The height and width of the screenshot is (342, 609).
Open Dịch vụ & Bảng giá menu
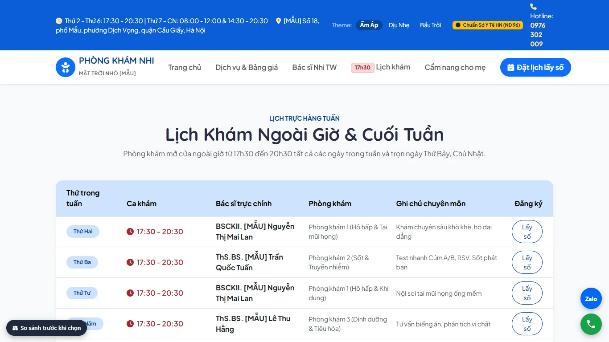pyautogui.click(x=247, y=67)
